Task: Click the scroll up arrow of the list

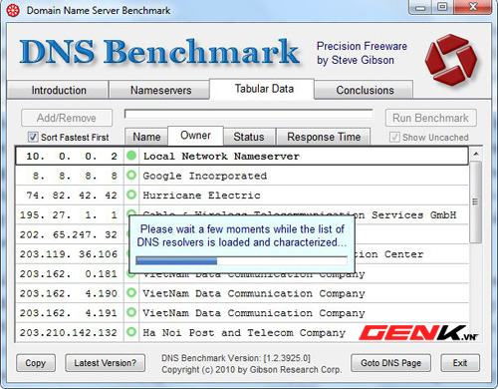Action: click(476, 154)
